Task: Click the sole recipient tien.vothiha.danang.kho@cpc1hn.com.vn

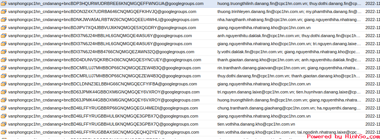Action: (256, 124)
